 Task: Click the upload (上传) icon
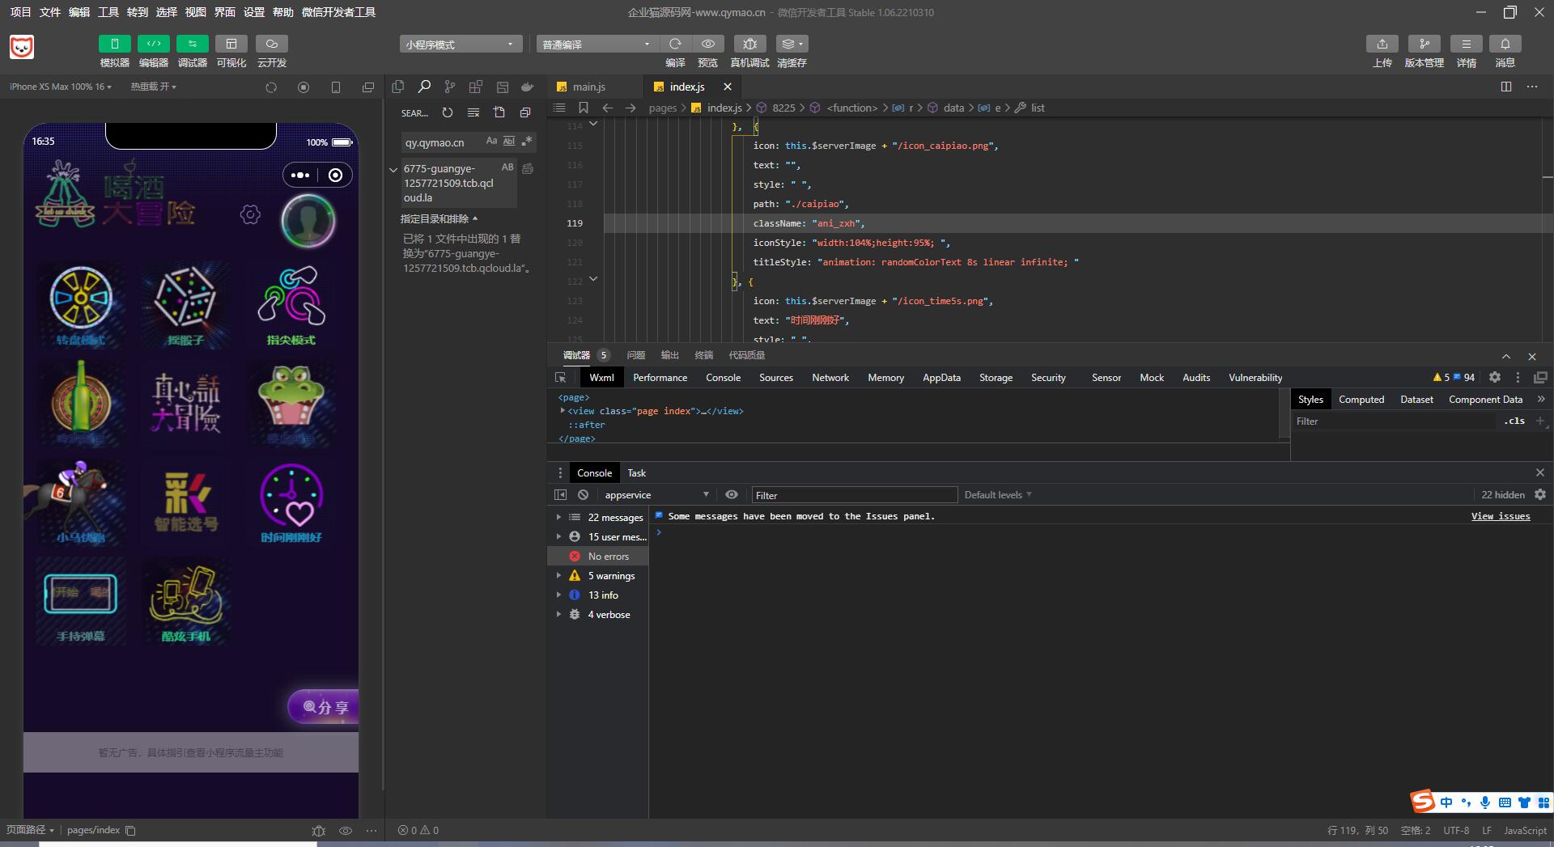click(1382, 44)
